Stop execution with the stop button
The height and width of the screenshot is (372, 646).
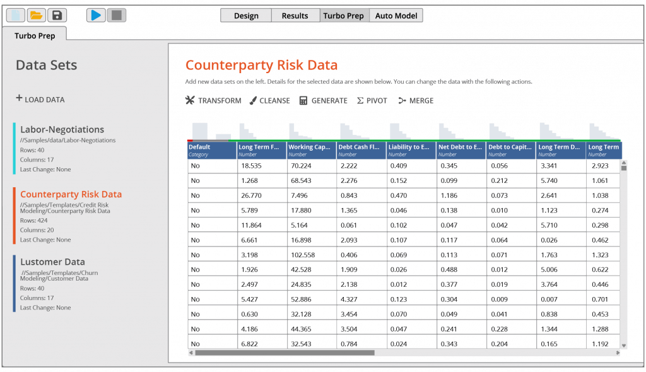116,15
